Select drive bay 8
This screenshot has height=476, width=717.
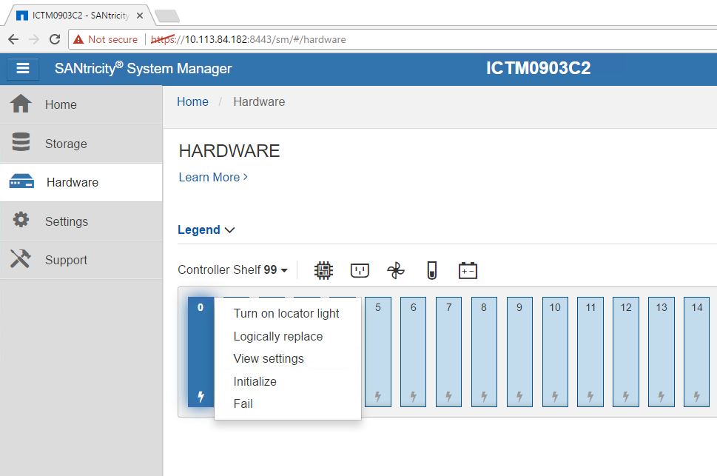coord(484,352)
